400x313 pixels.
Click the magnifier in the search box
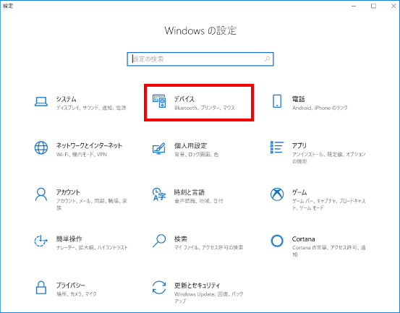(x=267, y=59)
